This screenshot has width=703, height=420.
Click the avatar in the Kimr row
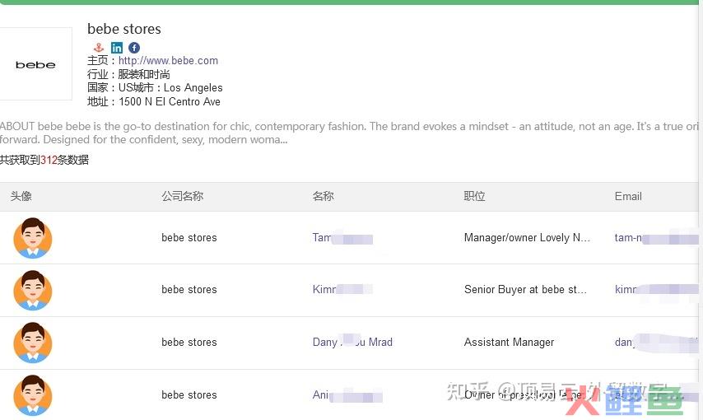click(x=33, y=291)
